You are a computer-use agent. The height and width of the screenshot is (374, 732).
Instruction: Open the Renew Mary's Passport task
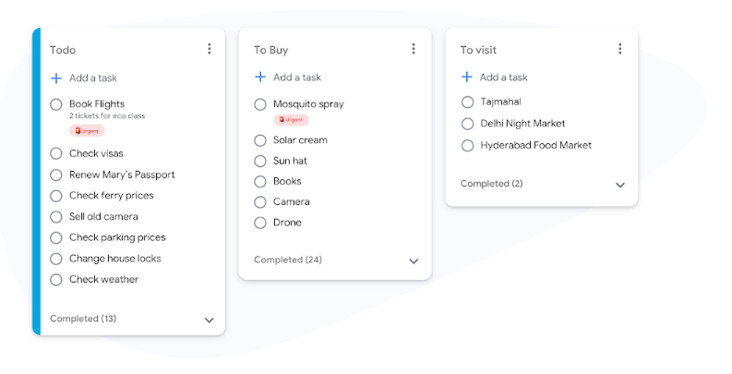122,175
